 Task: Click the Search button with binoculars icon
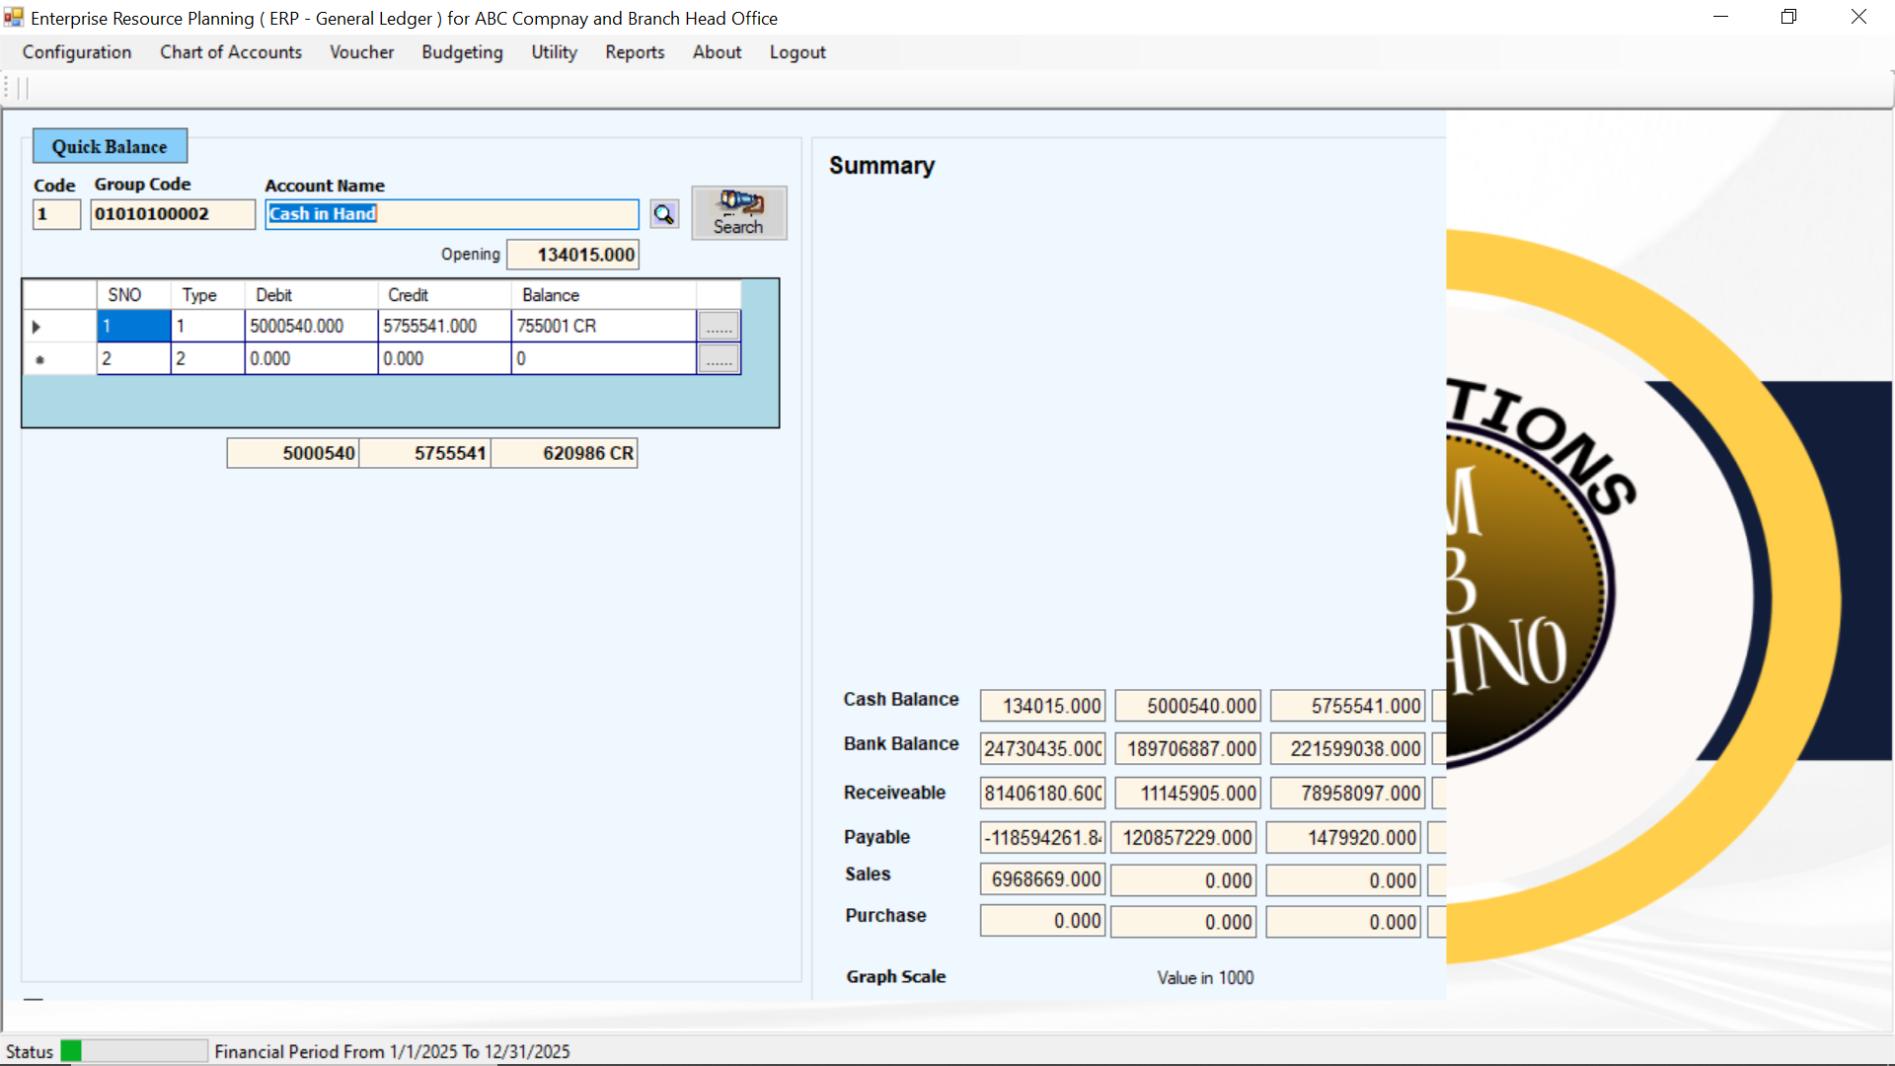(x=738, y=213)
